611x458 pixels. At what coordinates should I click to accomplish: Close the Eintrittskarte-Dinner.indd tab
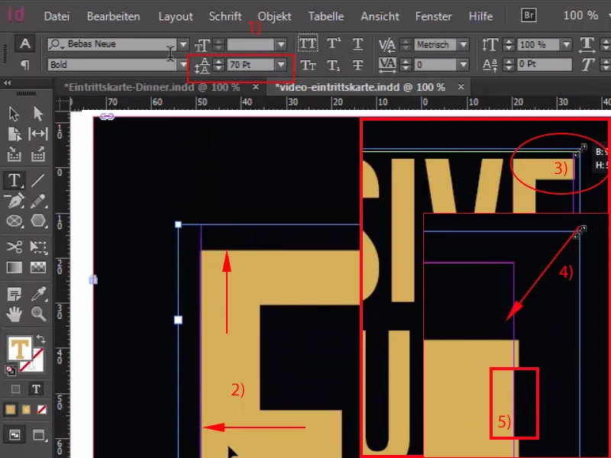click(x=256, y=87)
